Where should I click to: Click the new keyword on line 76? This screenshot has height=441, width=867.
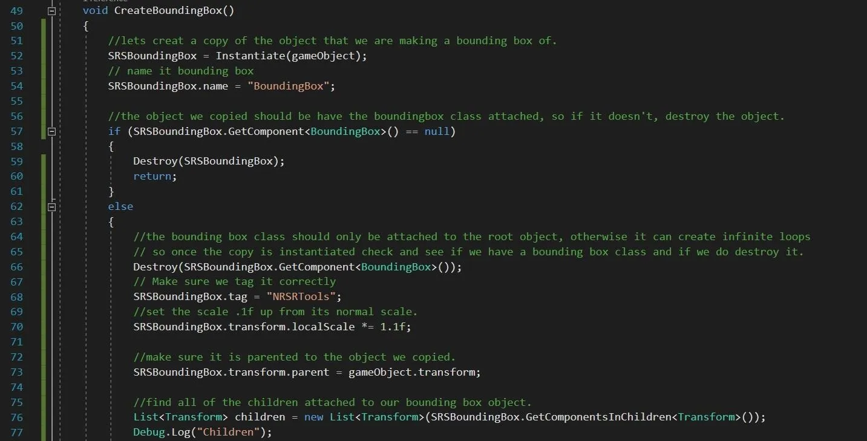pos(313,417)
